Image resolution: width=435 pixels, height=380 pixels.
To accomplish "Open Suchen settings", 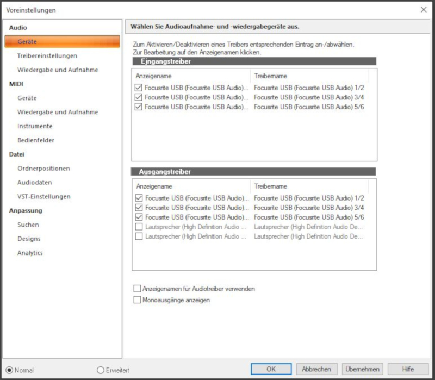I will pos(28,225).
